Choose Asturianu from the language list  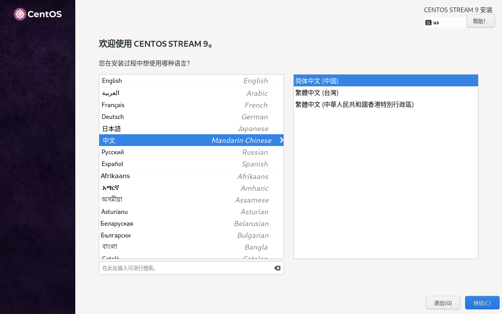pos(191,212)
